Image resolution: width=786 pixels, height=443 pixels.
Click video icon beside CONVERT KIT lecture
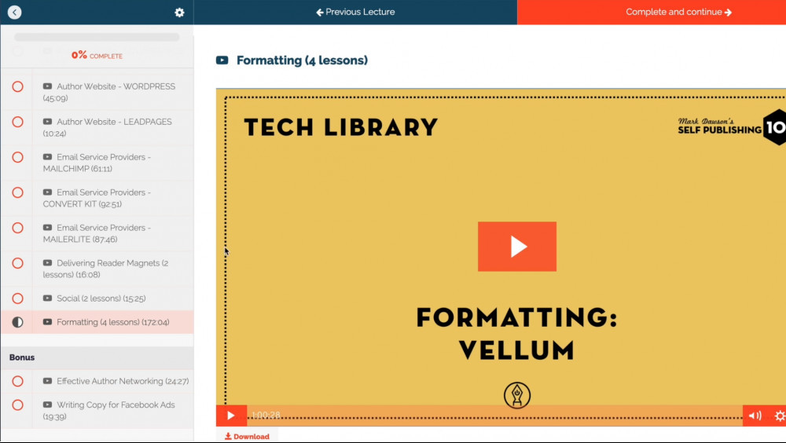(47, 192)
